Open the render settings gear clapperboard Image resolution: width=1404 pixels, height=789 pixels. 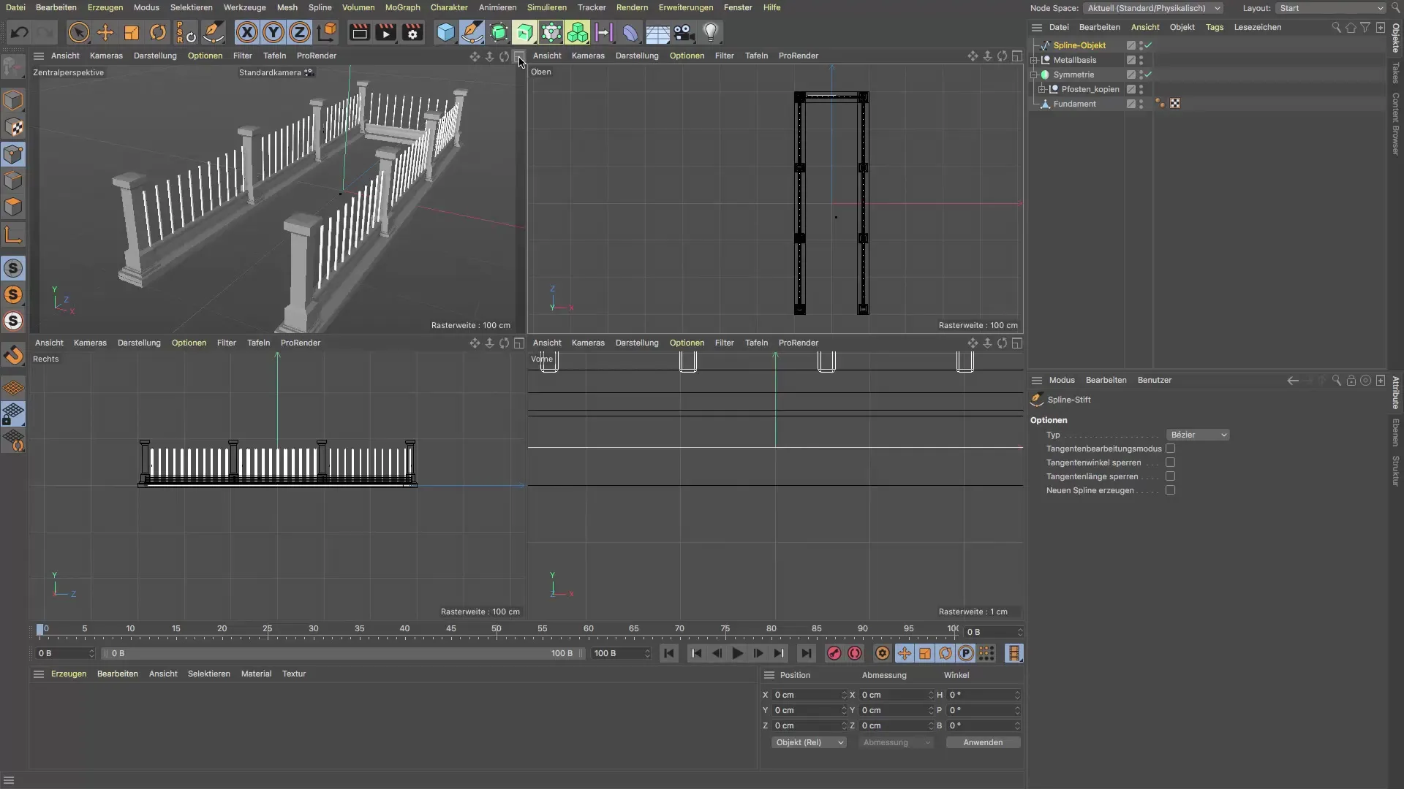(x=412, y=32)
